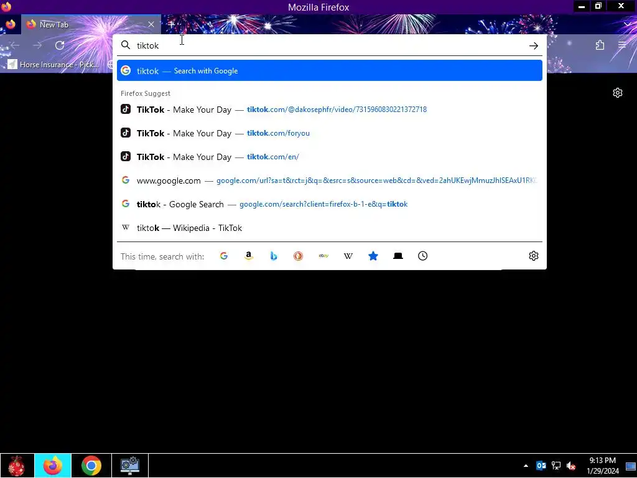Search this time with Bing
Viewport: 637px width, 478px height.
274,256
